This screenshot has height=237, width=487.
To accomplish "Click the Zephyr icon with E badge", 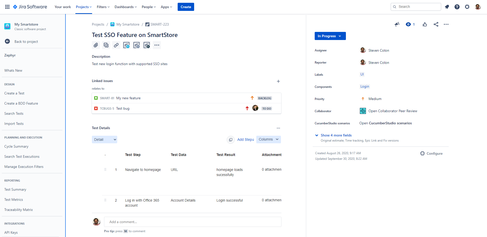I will 146,45.
